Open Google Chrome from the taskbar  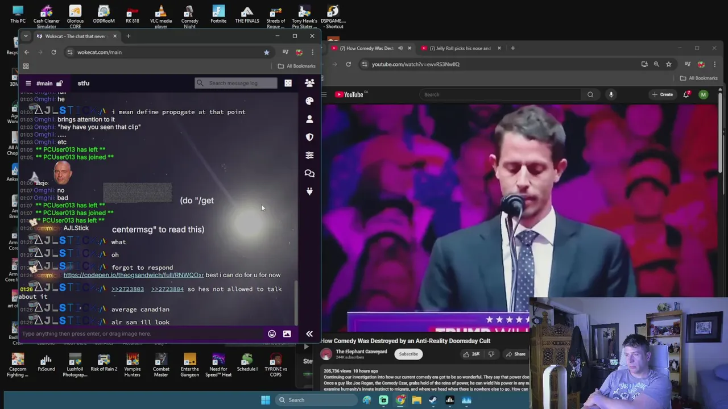(400, 400)
